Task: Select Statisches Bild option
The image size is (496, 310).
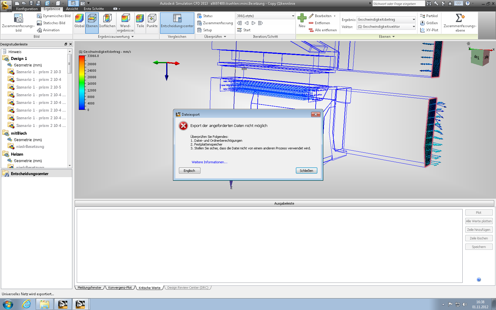Action: [51, 23]
